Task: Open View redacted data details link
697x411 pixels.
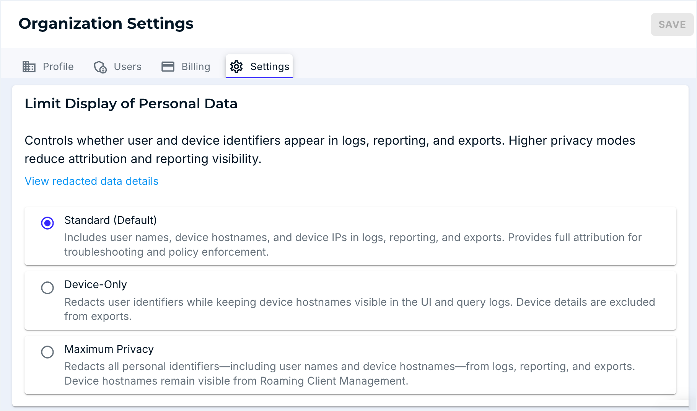Action: 91,181
